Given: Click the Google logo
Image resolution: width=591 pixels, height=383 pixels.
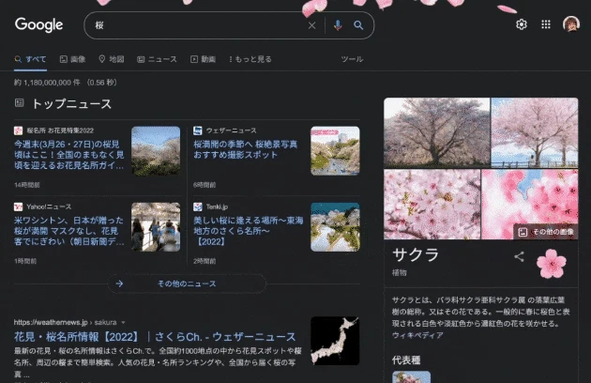Looking at the screenshot, I should point(38,25).
